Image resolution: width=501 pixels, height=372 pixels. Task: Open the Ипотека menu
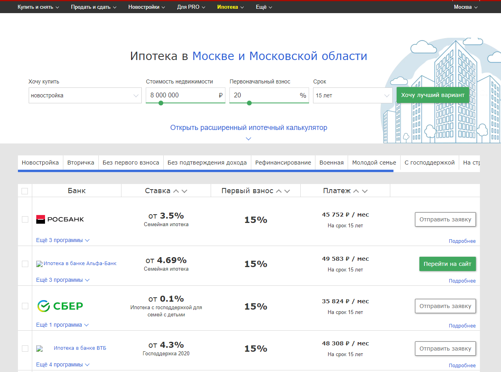[x=231, y=7]
